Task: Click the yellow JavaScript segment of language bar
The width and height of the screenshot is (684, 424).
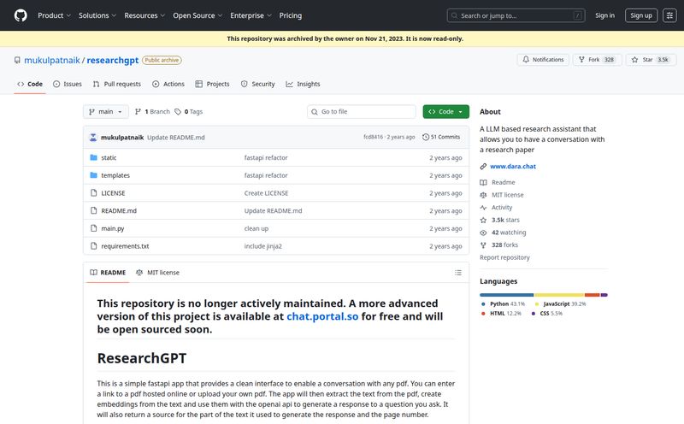Action: coord(559,295)
